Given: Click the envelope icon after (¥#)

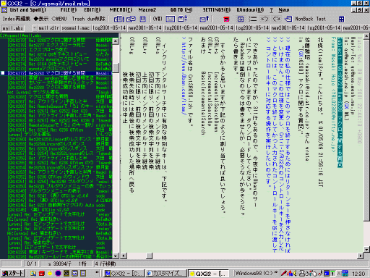Looking at the screenshot, I should pos(171,19).
